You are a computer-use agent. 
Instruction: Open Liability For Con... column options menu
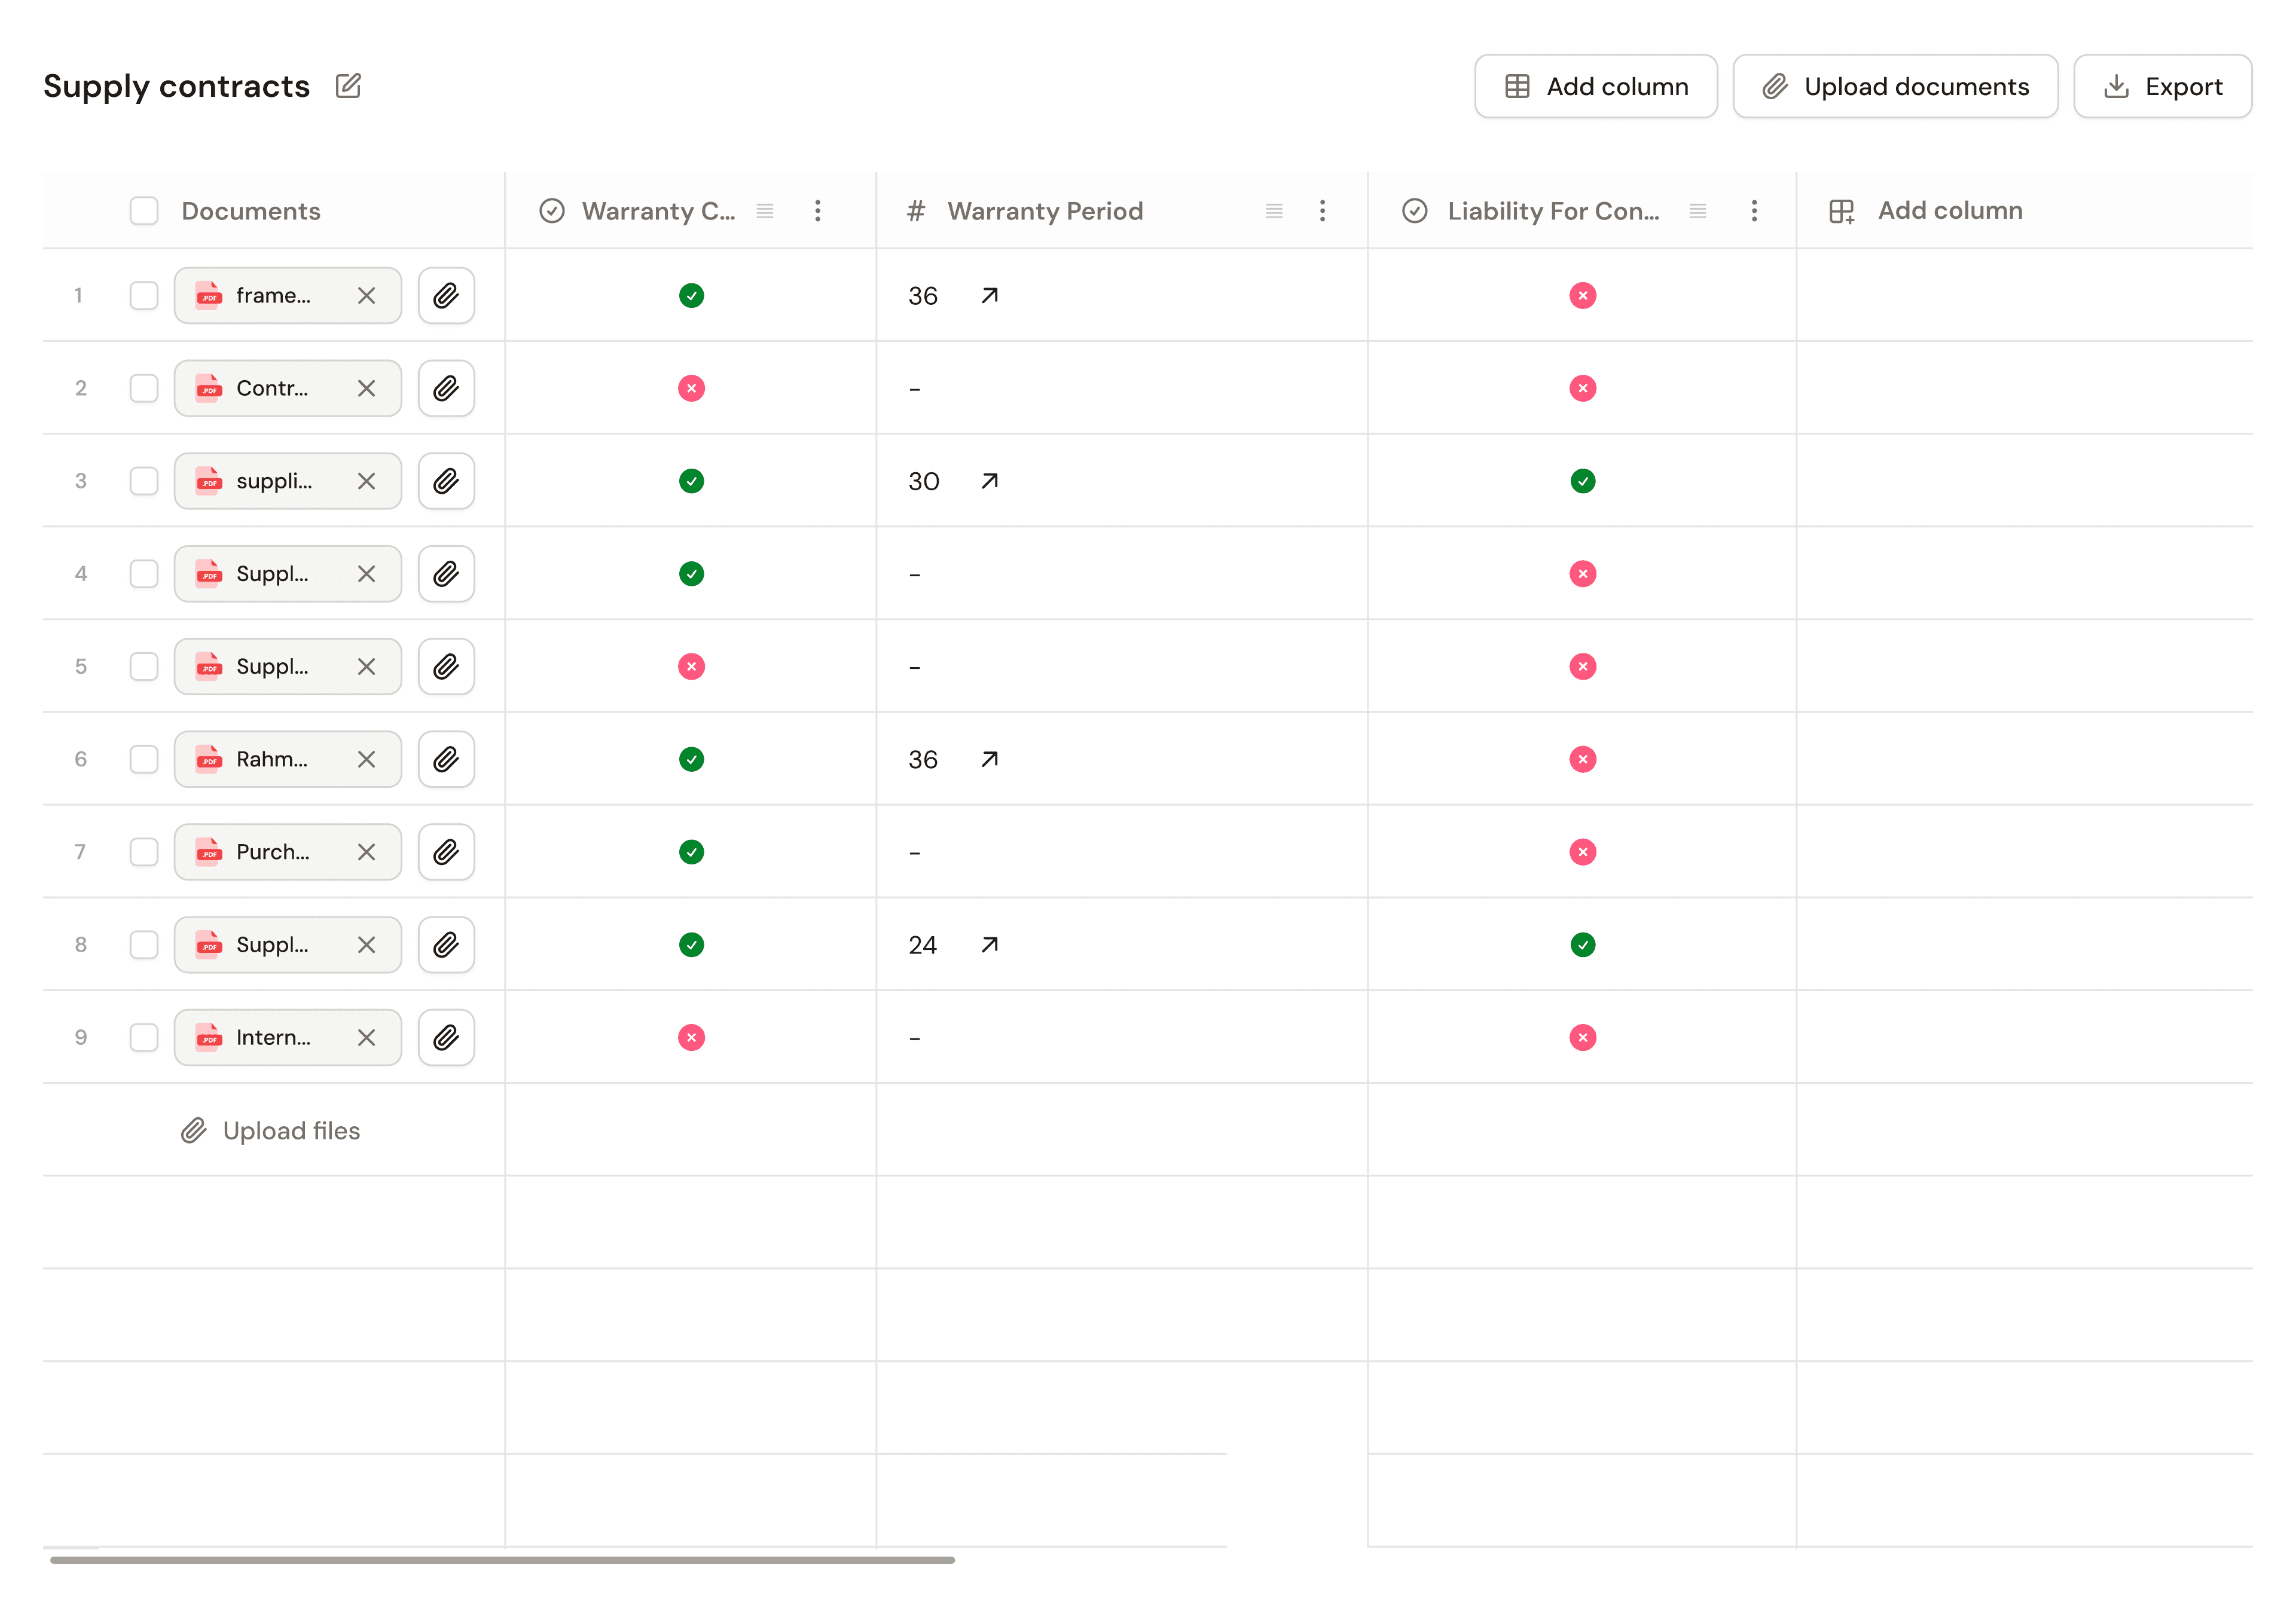[x=1753, y=211]
